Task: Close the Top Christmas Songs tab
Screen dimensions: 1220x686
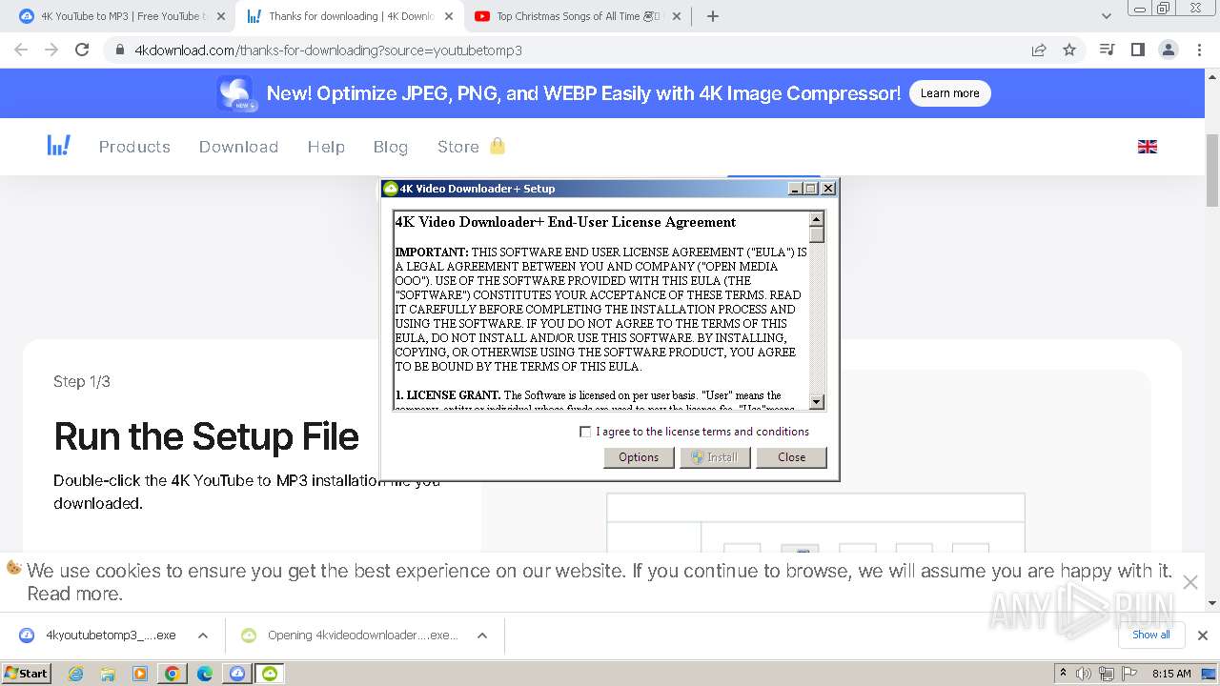Action: [676, 16]
